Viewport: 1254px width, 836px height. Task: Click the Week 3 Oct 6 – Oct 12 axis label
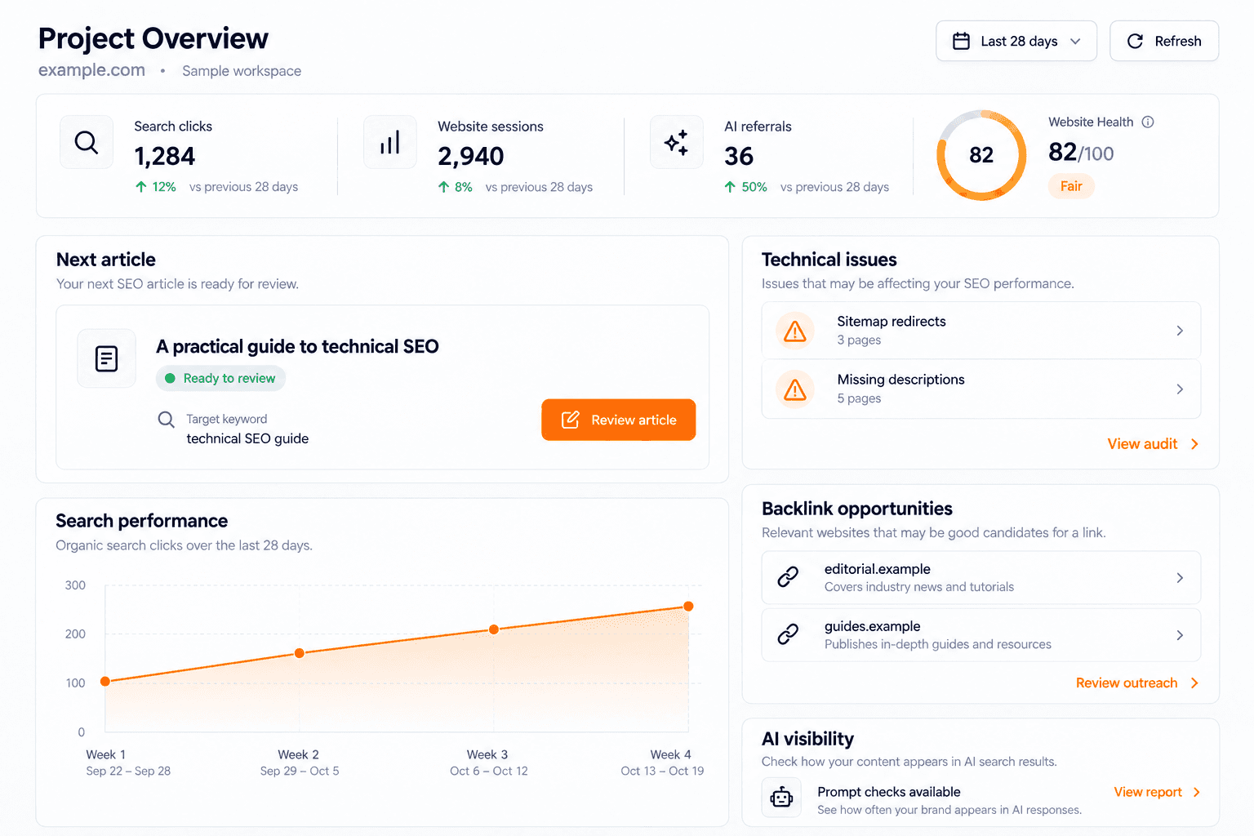coord(488,763)
